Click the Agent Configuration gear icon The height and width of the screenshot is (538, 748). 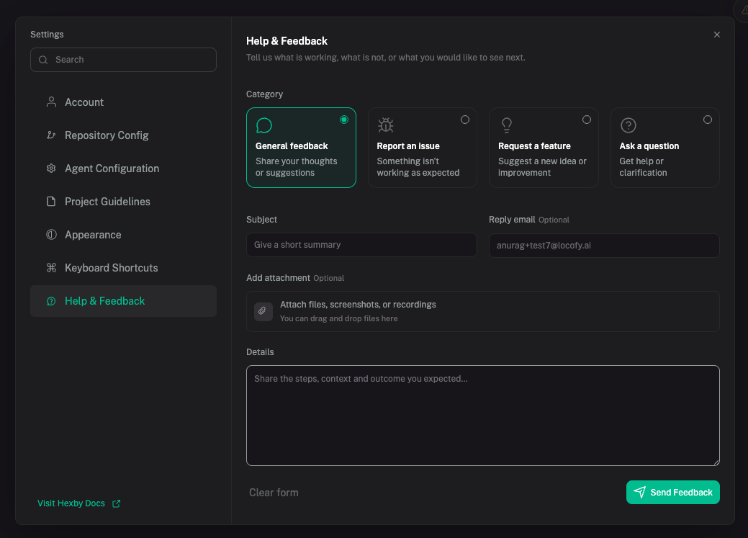point(51,168)
